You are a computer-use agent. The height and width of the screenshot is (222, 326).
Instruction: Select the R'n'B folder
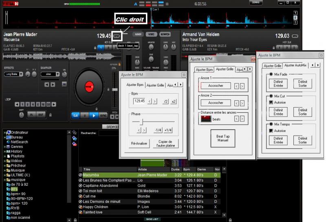tap(15, 208)
